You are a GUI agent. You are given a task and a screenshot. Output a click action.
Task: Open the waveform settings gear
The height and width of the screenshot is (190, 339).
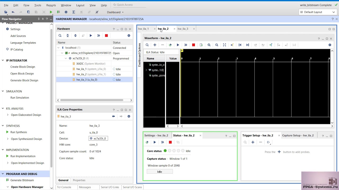pyautogui.click(x=330, y=45)
